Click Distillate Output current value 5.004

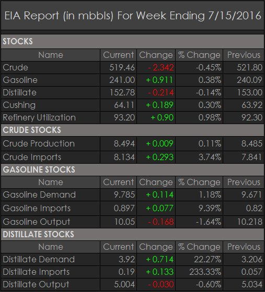(x=124, y=284)
